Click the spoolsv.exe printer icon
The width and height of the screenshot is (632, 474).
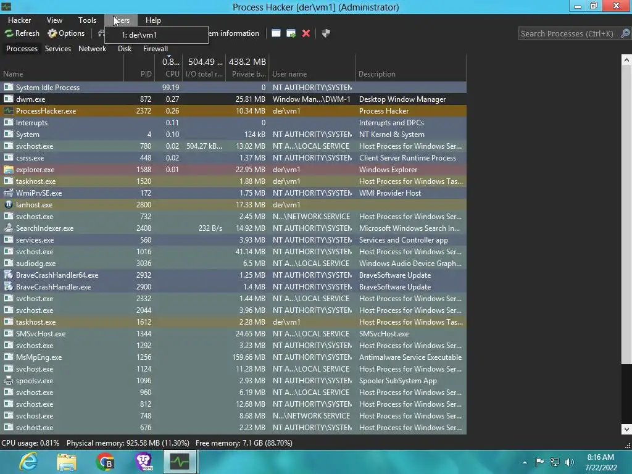[x=9, y=380]
